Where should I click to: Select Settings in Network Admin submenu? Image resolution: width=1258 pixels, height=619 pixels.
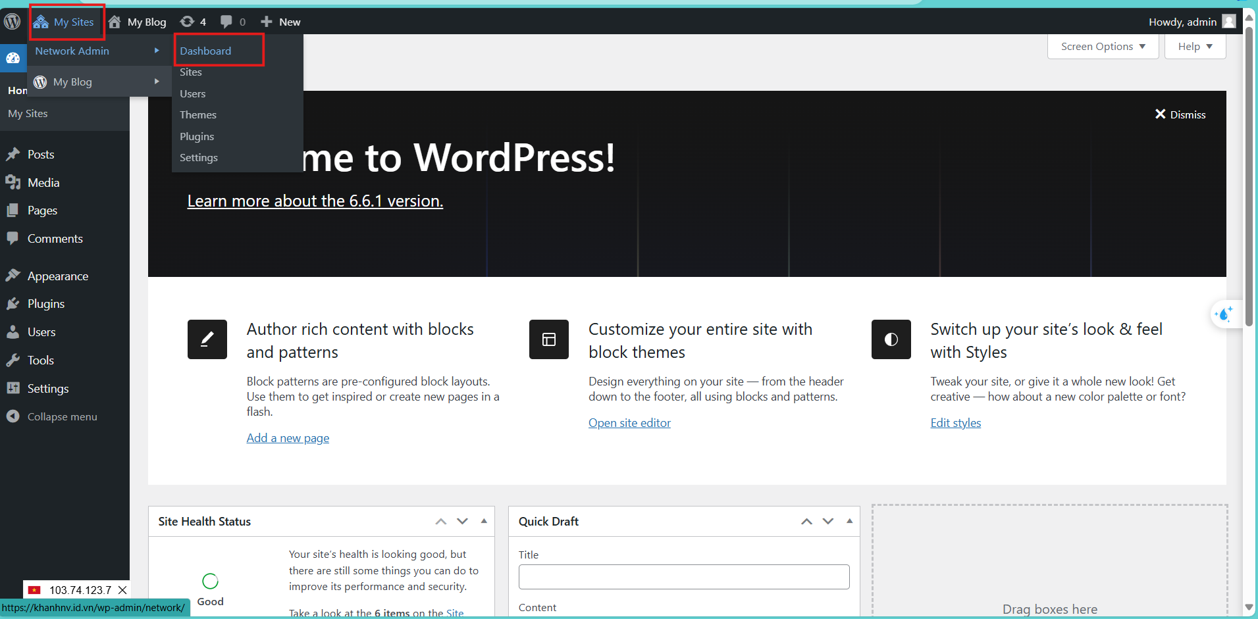(x=199, y=157)
